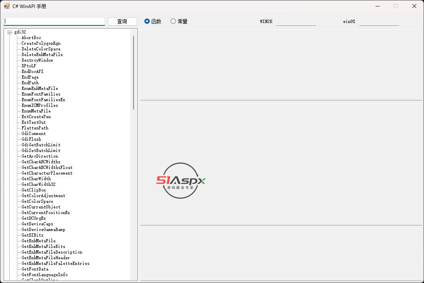Image resolution: width=424 pixels, height=283 pixels.
Task: Select GdiGetBatchLimit entry
Action: point(41,145)
